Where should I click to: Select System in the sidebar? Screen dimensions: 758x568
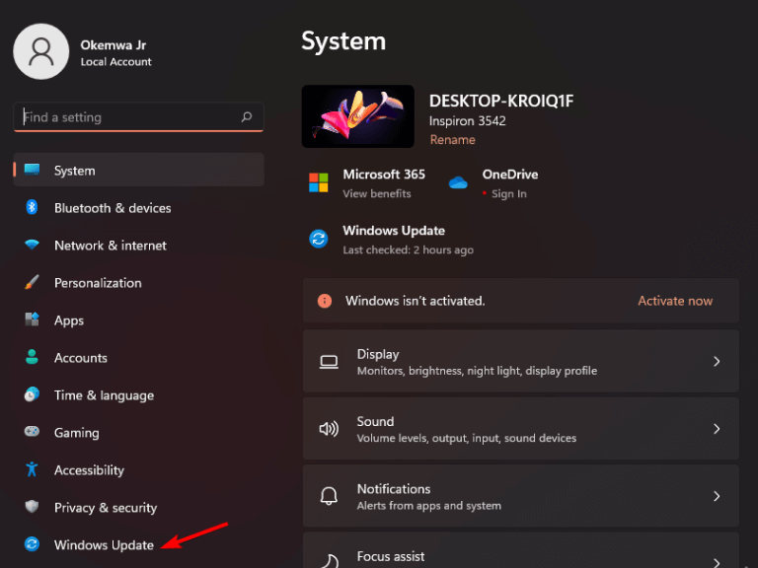pyautogui.click(x=139, y=170)
